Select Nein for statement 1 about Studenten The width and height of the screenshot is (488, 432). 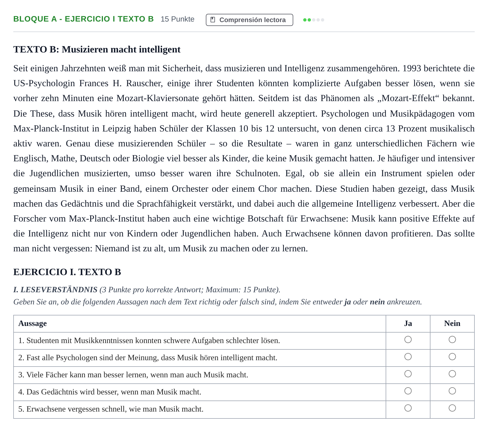point(452,339)
